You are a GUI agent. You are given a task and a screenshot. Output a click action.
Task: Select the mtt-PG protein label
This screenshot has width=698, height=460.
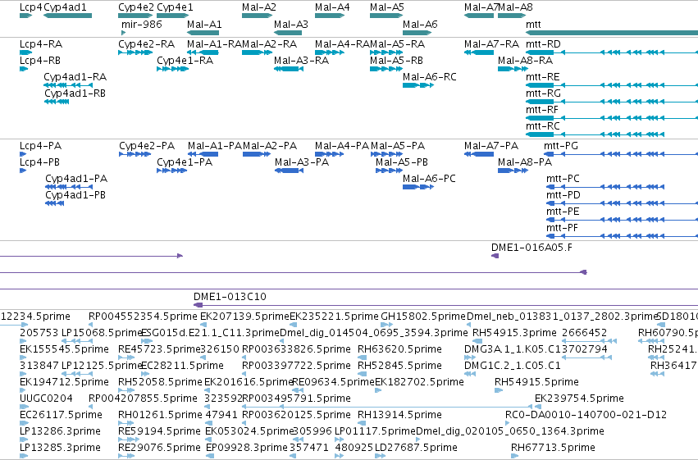click(x=561, y=146)
